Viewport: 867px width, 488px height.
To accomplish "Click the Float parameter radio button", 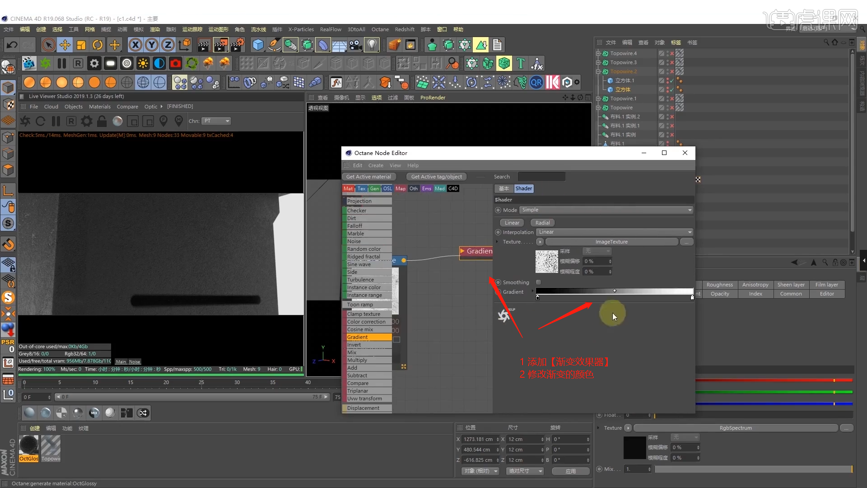I will pyautogui.click(x=599, y=415).
